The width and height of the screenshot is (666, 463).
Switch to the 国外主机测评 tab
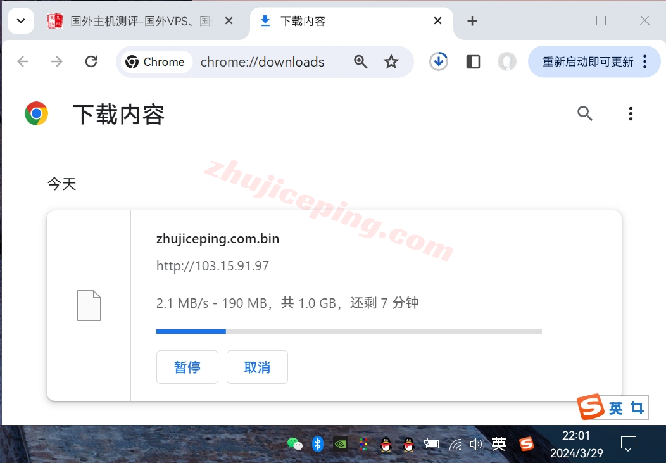140,21
